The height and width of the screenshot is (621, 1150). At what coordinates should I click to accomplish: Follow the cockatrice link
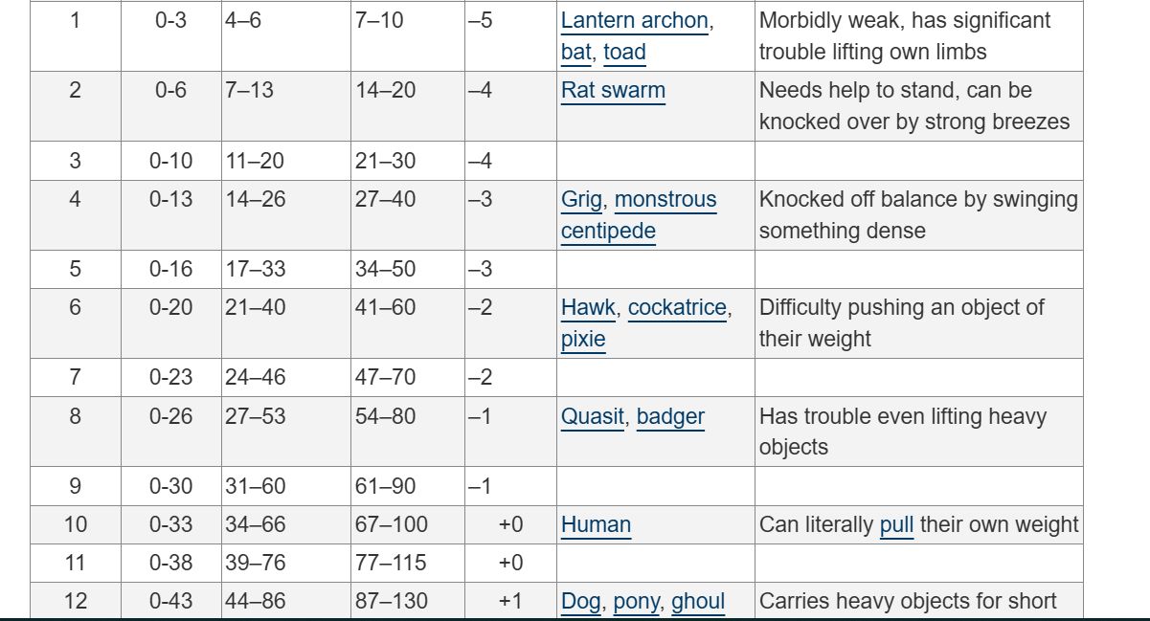(x=677, y=308)
